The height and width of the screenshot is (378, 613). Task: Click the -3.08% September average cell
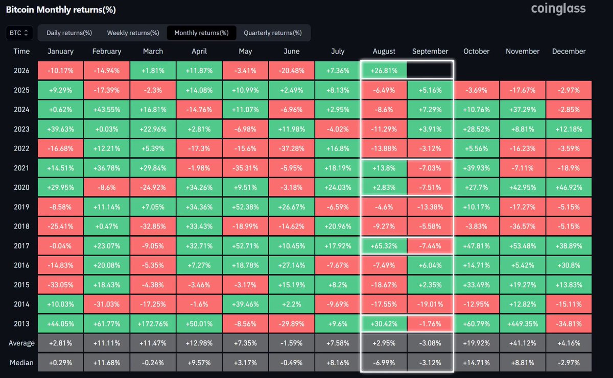click(x=430, y=343)
